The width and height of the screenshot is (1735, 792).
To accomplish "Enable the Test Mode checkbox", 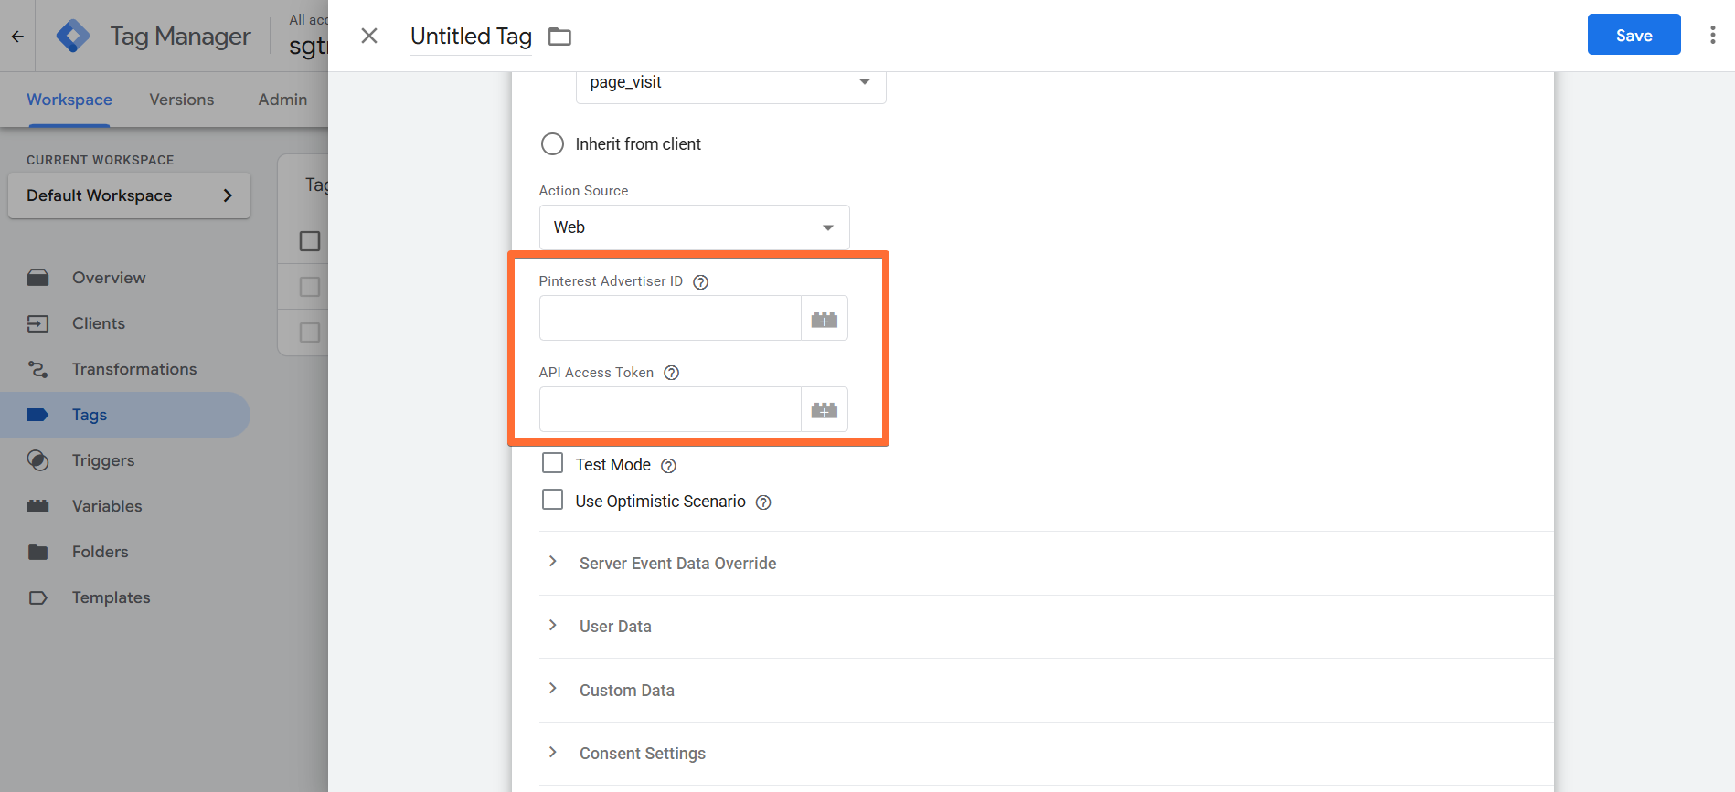I will click(552, 463).
